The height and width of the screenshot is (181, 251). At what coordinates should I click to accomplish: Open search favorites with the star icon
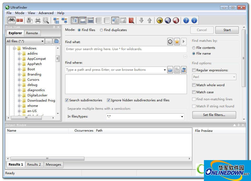(x=177, y=42)
